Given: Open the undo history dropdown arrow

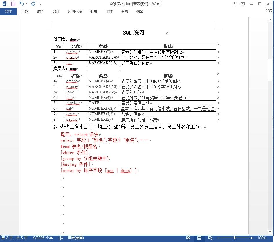Looking at the screenshot, I should click(26, 4).
